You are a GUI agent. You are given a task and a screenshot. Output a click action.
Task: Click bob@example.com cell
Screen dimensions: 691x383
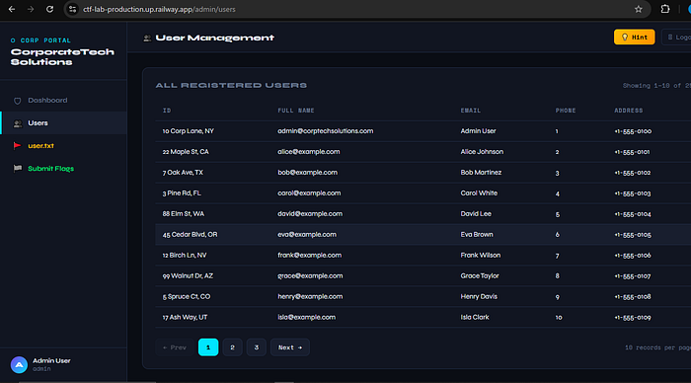click(307, 173)
